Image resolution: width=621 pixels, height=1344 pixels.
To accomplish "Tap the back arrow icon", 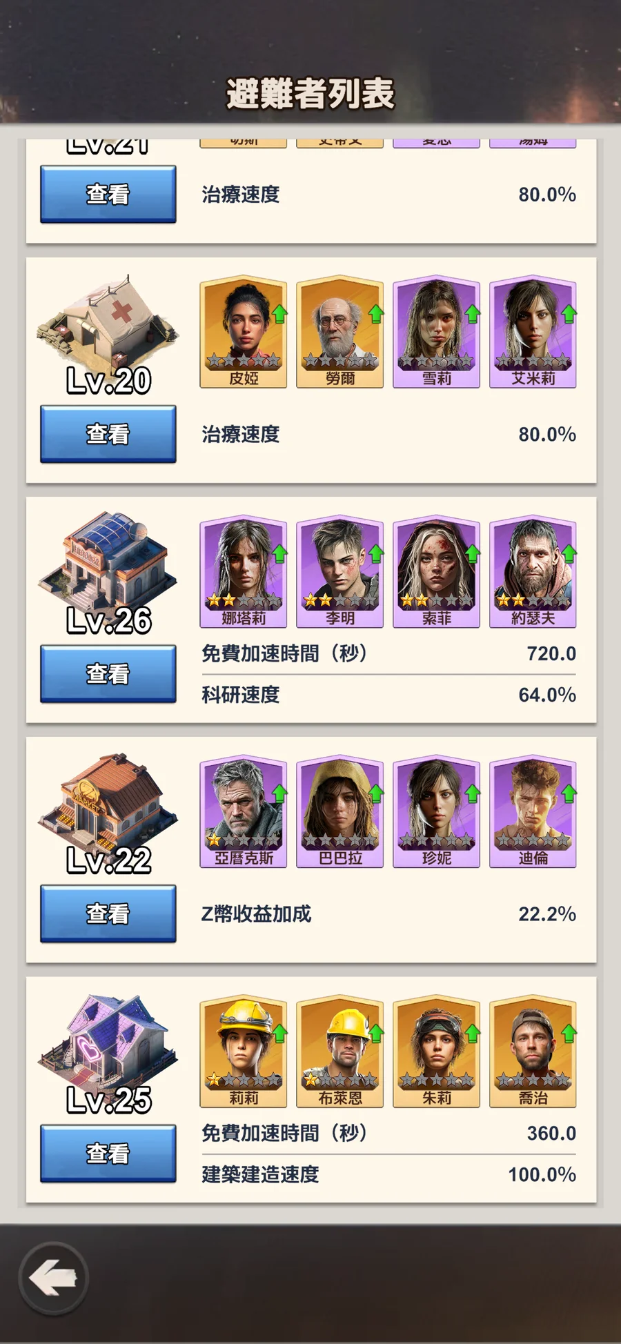I will pyautogui.click(x=53, y=1278).
